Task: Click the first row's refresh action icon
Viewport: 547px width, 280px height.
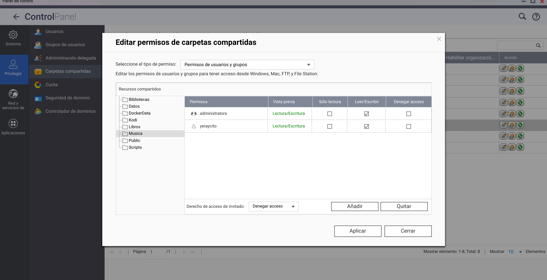Action: pyautogui.click(x=520, y=68)
